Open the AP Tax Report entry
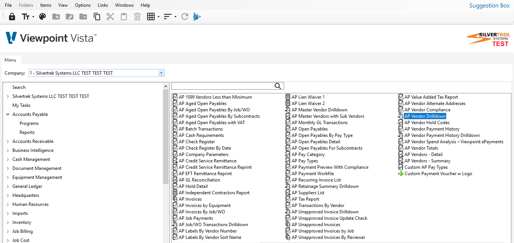Viewport: 514px width, 243px height. pyautogui.click(x=305, y=199)
